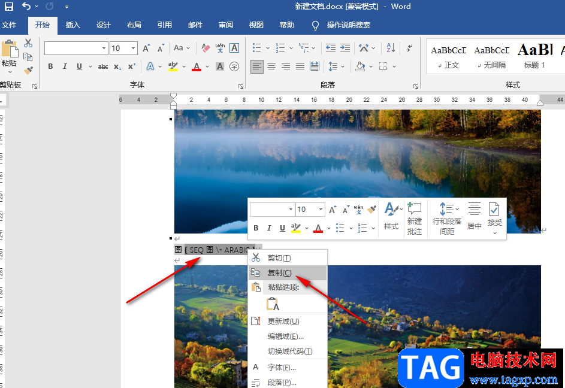
Task: Increase font size in the ribbon
Action: [x=146, y=48]
